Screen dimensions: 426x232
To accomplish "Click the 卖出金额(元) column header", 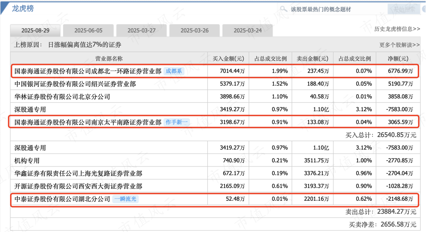I will coord(312,59).
